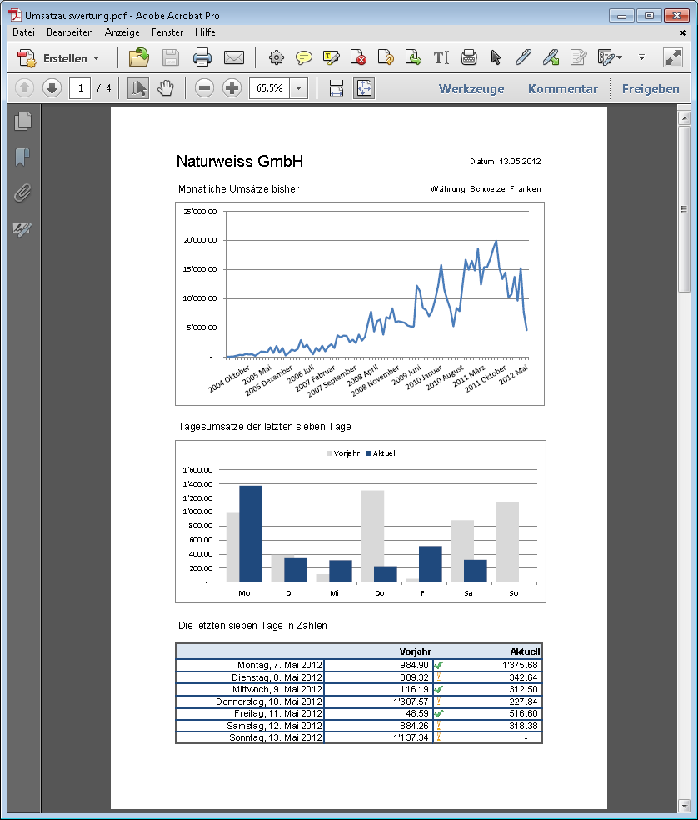Go to next page arrow button

tap(52, 87)
